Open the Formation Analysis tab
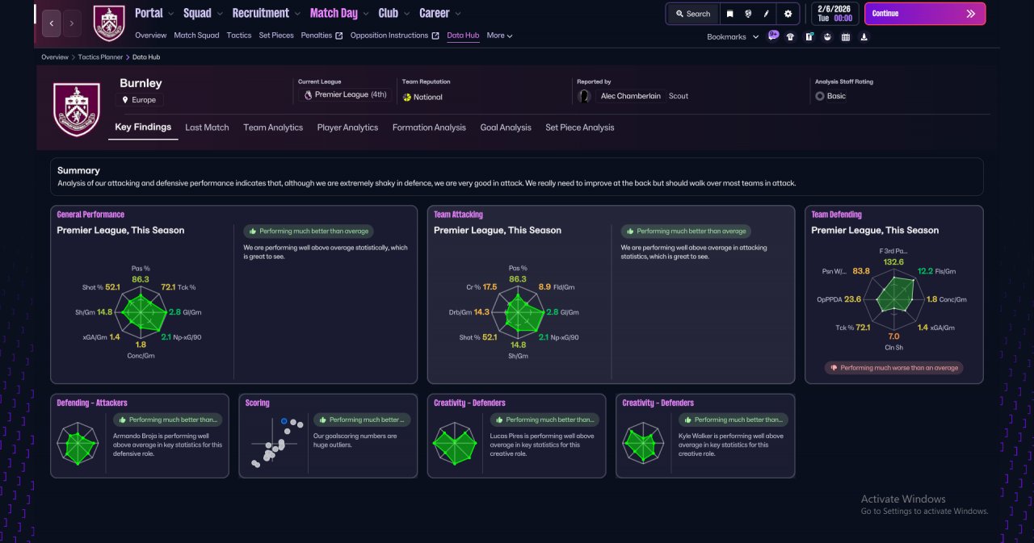 [x=429, y=127]
